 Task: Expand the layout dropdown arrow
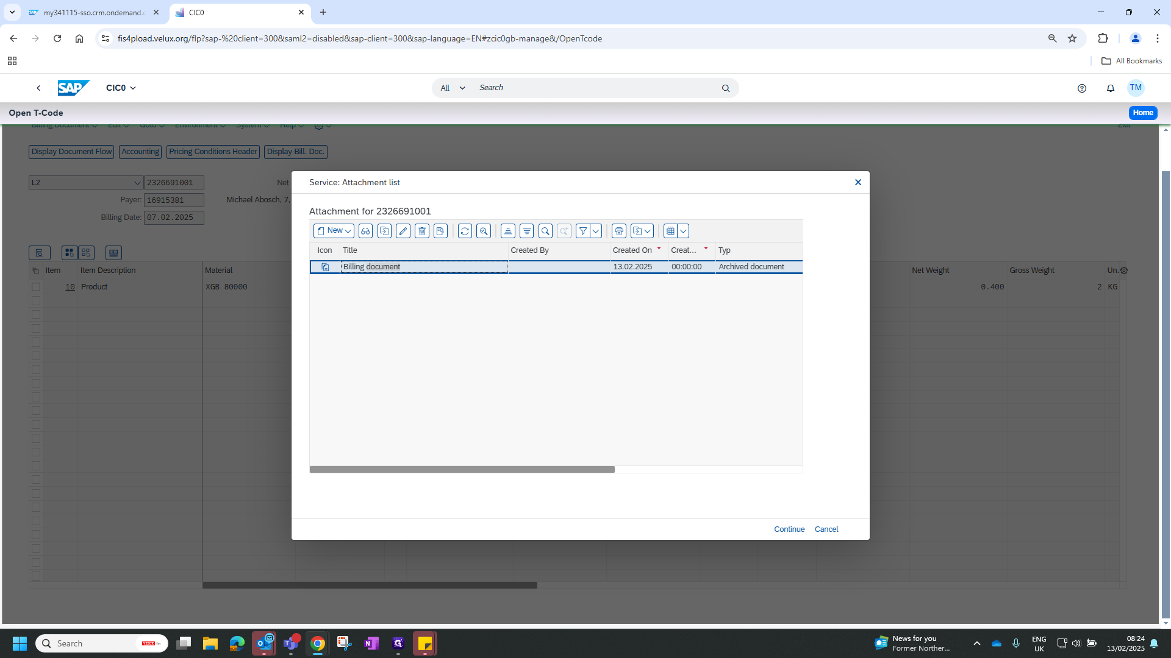pos(683,231)
